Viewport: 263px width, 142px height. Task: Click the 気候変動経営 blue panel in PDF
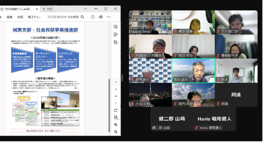pos(22,60)
